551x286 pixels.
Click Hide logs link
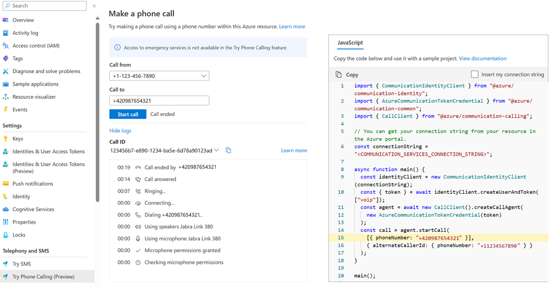pyautogui.click(x=120, y=130)
